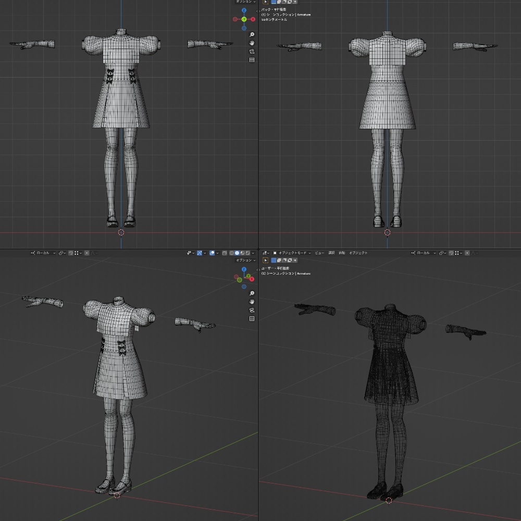This screenshot has height=521, width=521.
Task: Open the ビュー menu in the header
Action: tap(319, 253)
